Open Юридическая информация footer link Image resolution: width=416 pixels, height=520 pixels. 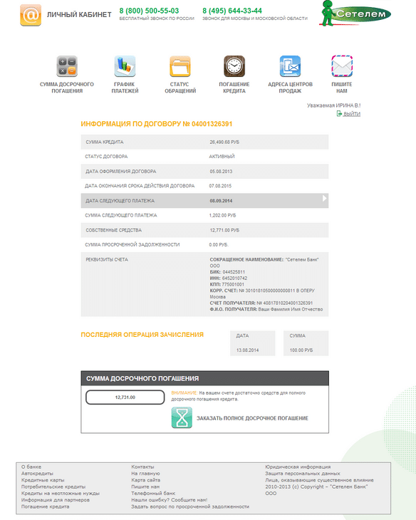coord(298,467)
